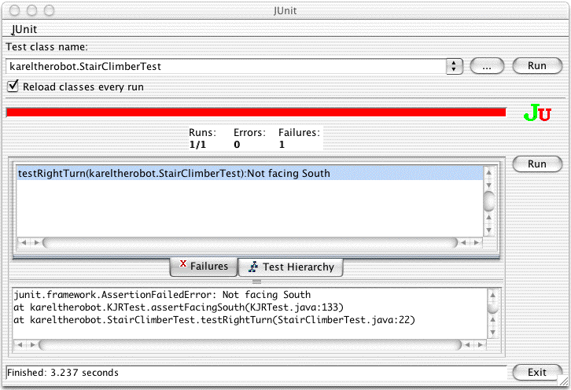Viewport: 571px width, 390px height.
Task: Click the split pane divider handle
Action: [256, 281]
